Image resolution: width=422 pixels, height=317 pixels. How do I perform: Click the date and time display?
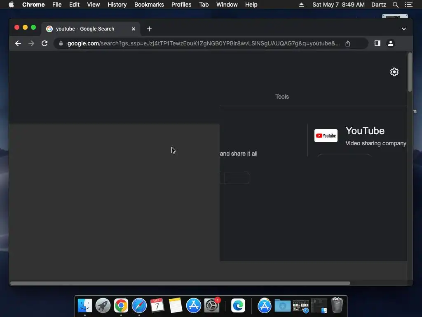pos(339,5)
